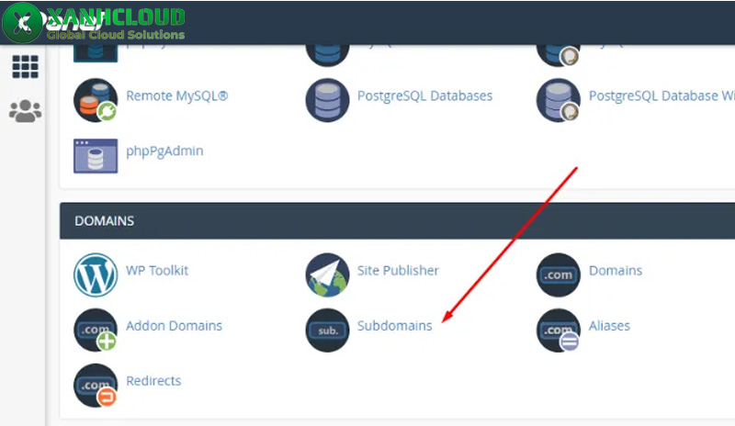Screen dimensions: 735x426
Task: Click the Addon Domains icon
Action: (96, 330)
